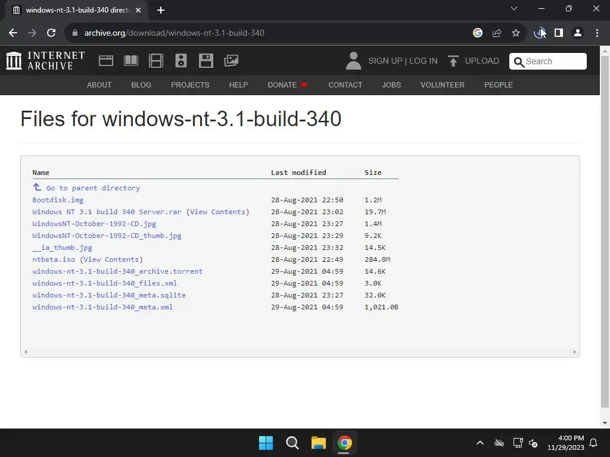Image resolution: width=610 pixels, height=457 pixels.
Task: Open WindowsNT-October-1992-CD_thumb.jpg
Action: click(x=107, y=236)
